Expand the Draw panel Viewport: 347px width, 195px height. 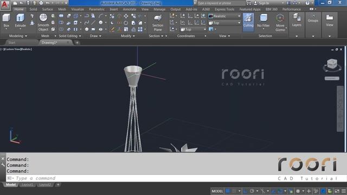(95, 36)
